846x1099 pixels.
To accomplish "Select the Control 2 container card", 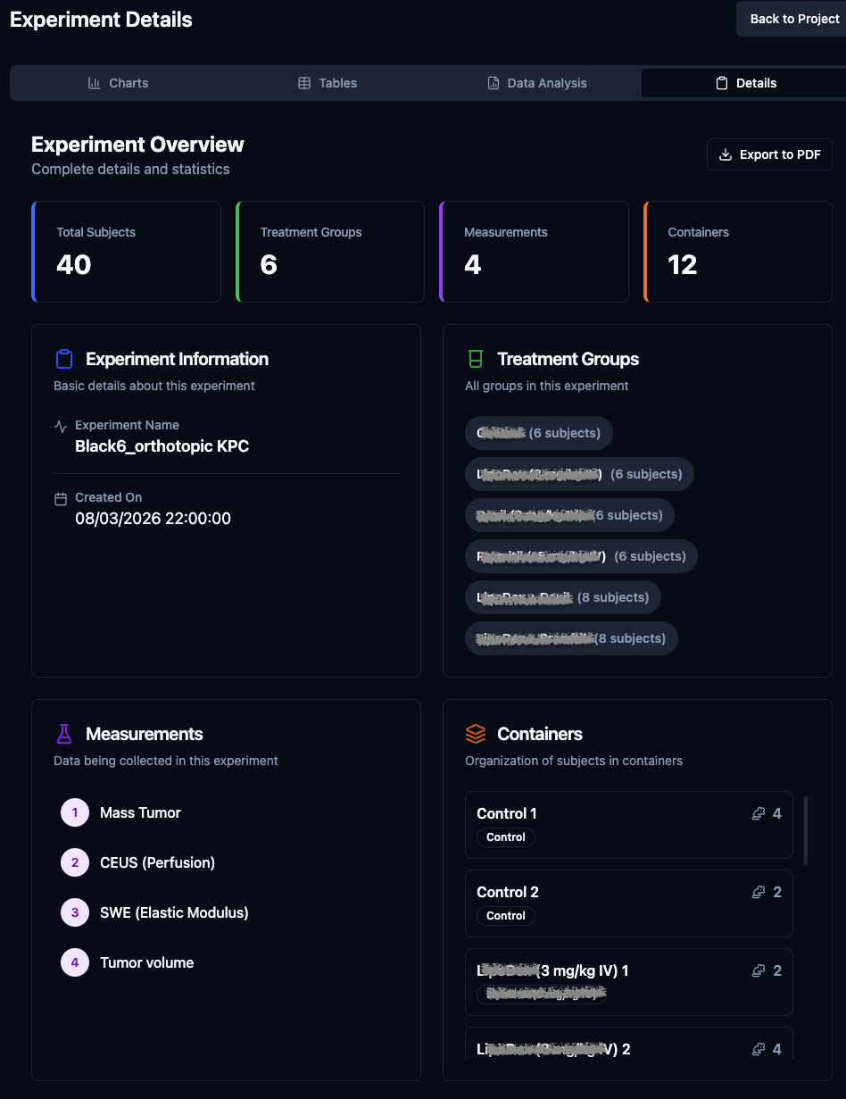I will pyautogui.click(x=629, y=903).
